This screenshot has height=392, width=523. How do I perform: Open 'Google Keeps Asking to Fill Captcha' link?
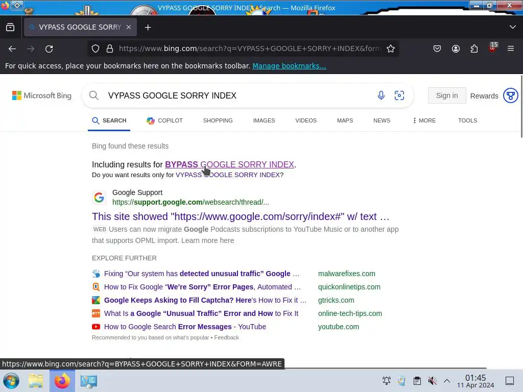coord(205,300)
